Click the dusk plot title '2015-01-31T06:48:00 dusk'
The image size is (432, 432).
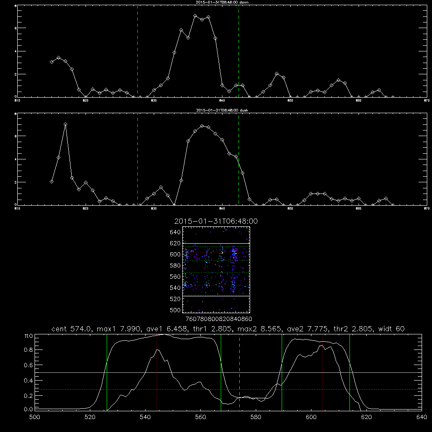point(222,110)
